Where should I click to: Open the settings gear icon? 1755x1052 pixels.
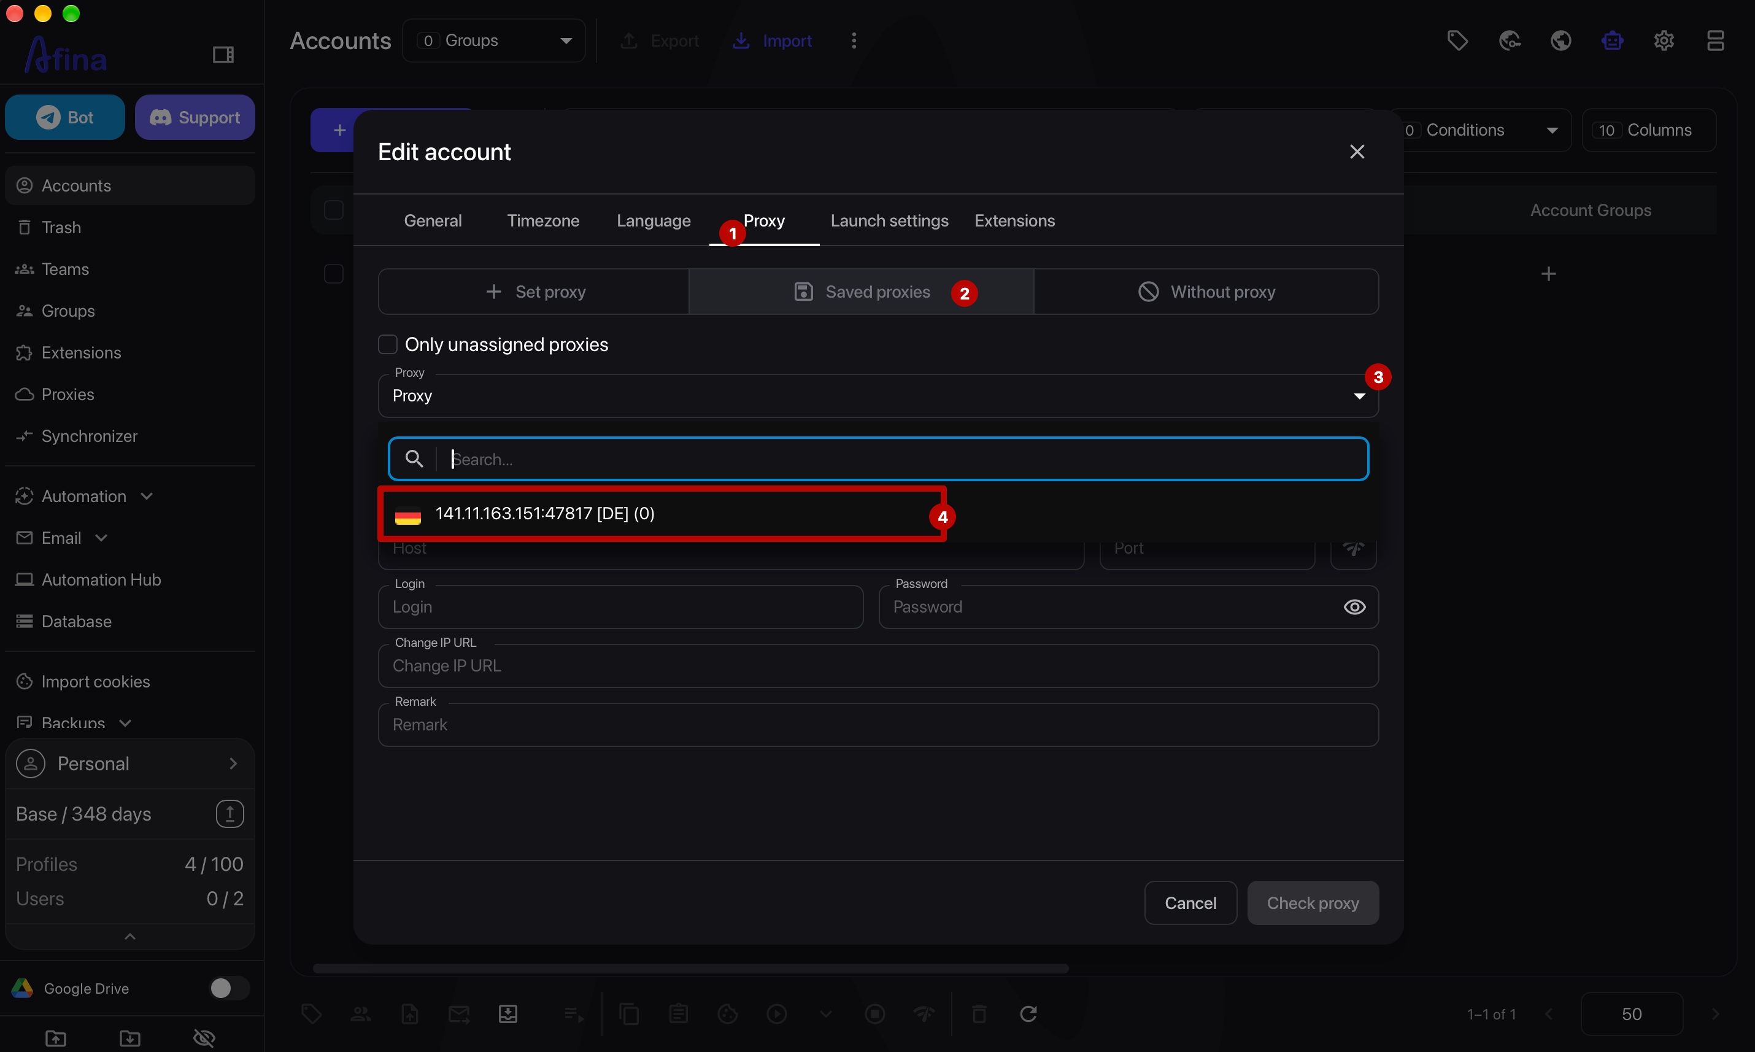pyautogui.click(x=1664, y=41)
